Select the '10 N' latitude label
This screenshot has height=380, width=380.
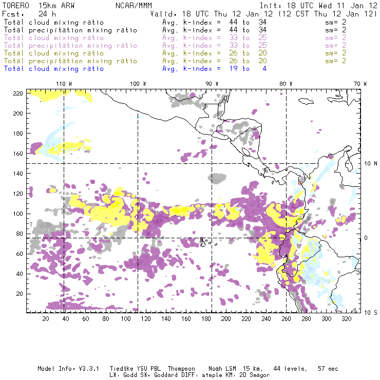click(371, 164)
